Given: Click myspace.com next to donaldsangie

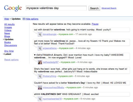Looking at the screenshot, I should click(x=66, y=34).
